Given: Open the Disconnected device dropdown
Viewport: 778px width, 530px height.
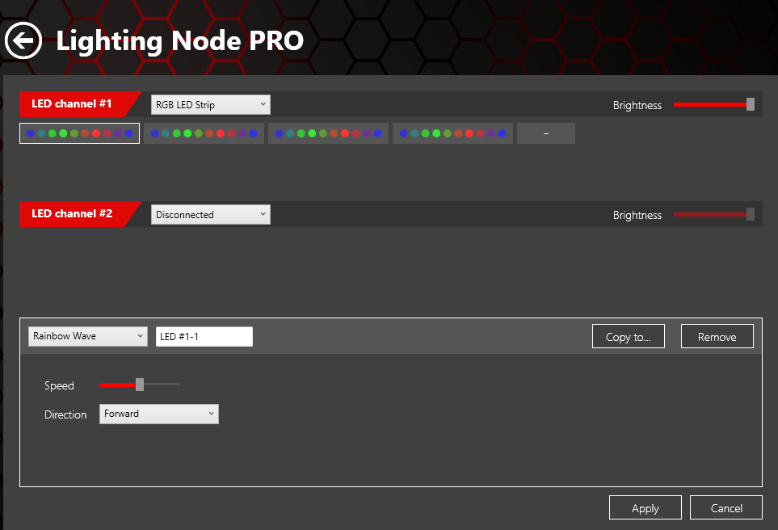Looking at the screenshot, I should point(210,214).
